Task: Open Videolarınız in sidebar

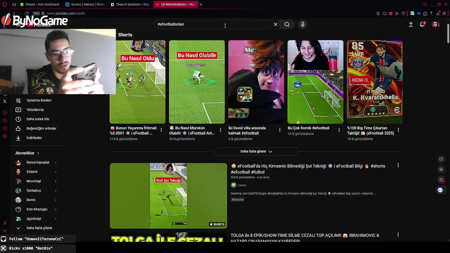Action: pyautogui.click(x=37, y=110)
